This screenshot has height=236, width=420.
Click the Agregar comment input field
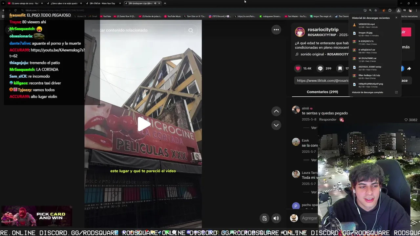coord(309,218)
